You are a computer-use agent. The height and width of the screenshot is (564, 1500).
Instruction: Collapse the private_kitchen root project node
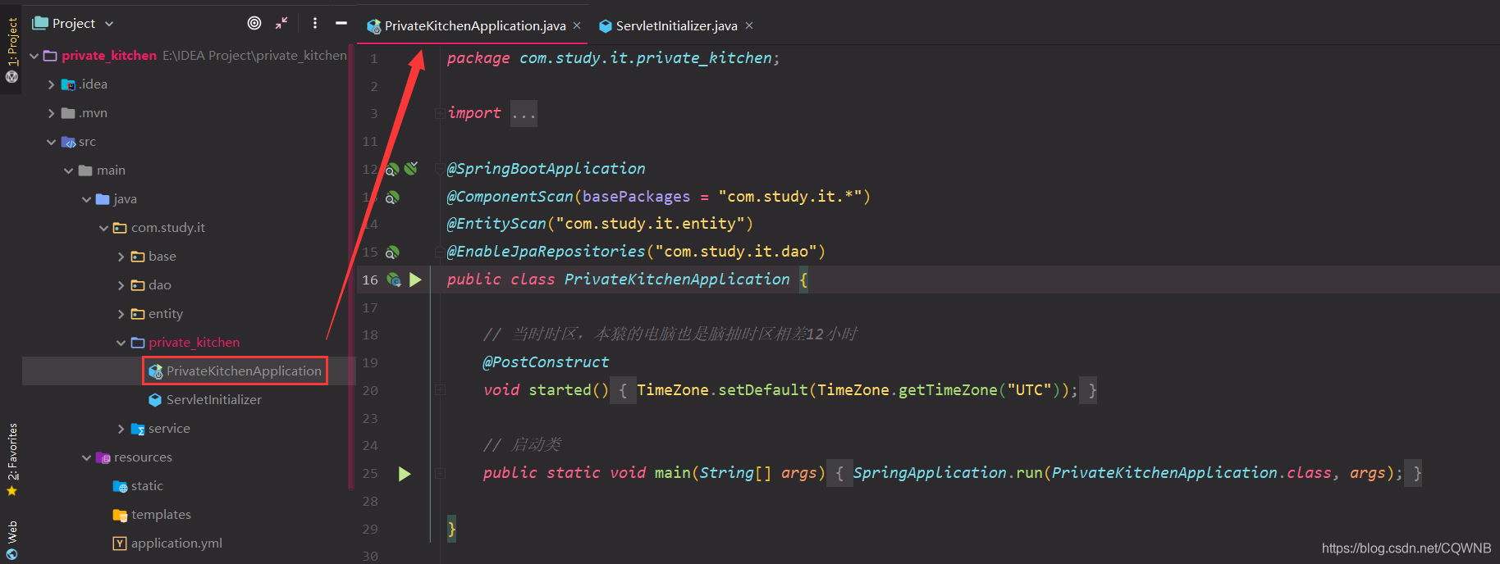click(34, 56)
